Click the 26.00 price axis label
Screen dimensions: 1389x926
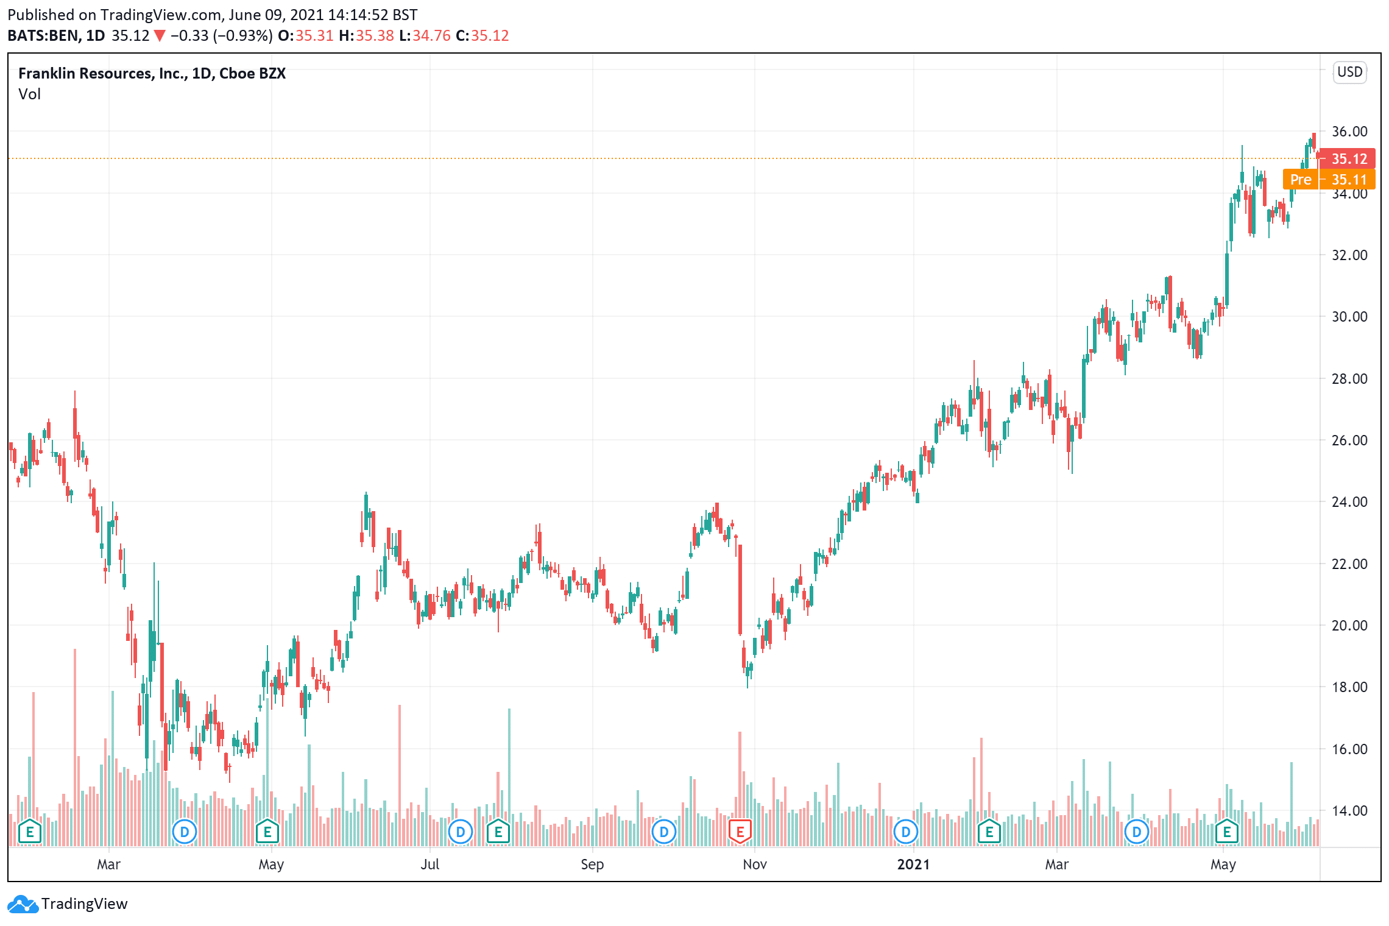click(x=1349, y=440)
